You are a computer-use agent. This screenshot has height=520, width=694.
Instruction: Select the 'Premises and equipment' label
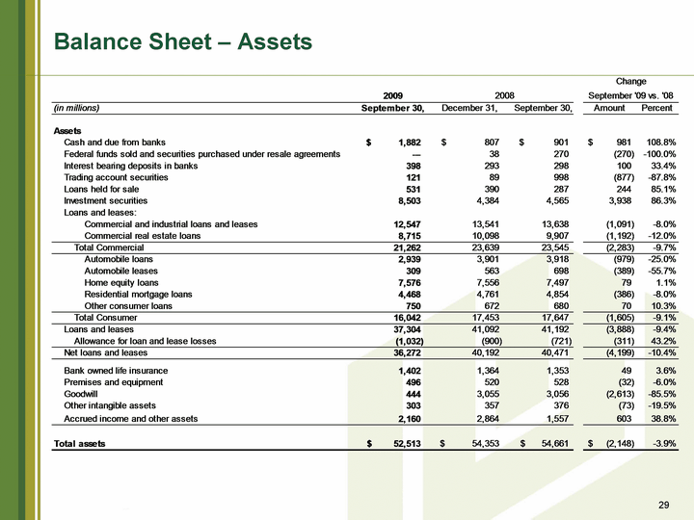[114, 382]
